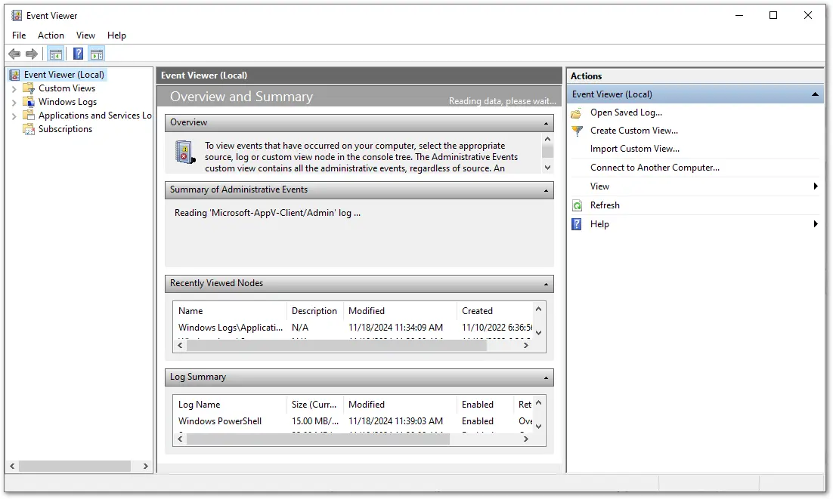Click Recently Viewed Nodes horizontal scrollbar right arrow
833x499 pixels.
(526, 346)
